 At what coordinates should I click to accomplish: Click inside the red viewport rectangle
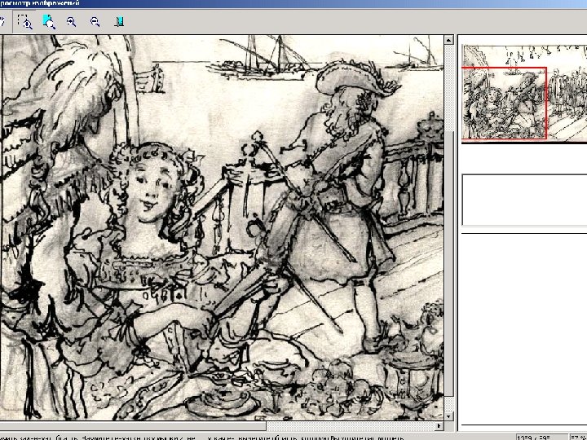point(504,103)
